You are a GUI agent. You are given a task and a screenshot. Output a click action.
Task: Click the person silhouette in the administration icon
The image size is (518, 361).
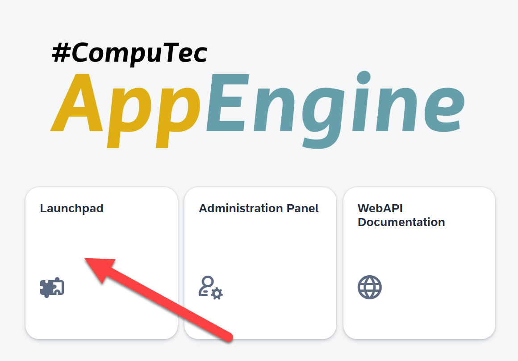click(206, 285)
